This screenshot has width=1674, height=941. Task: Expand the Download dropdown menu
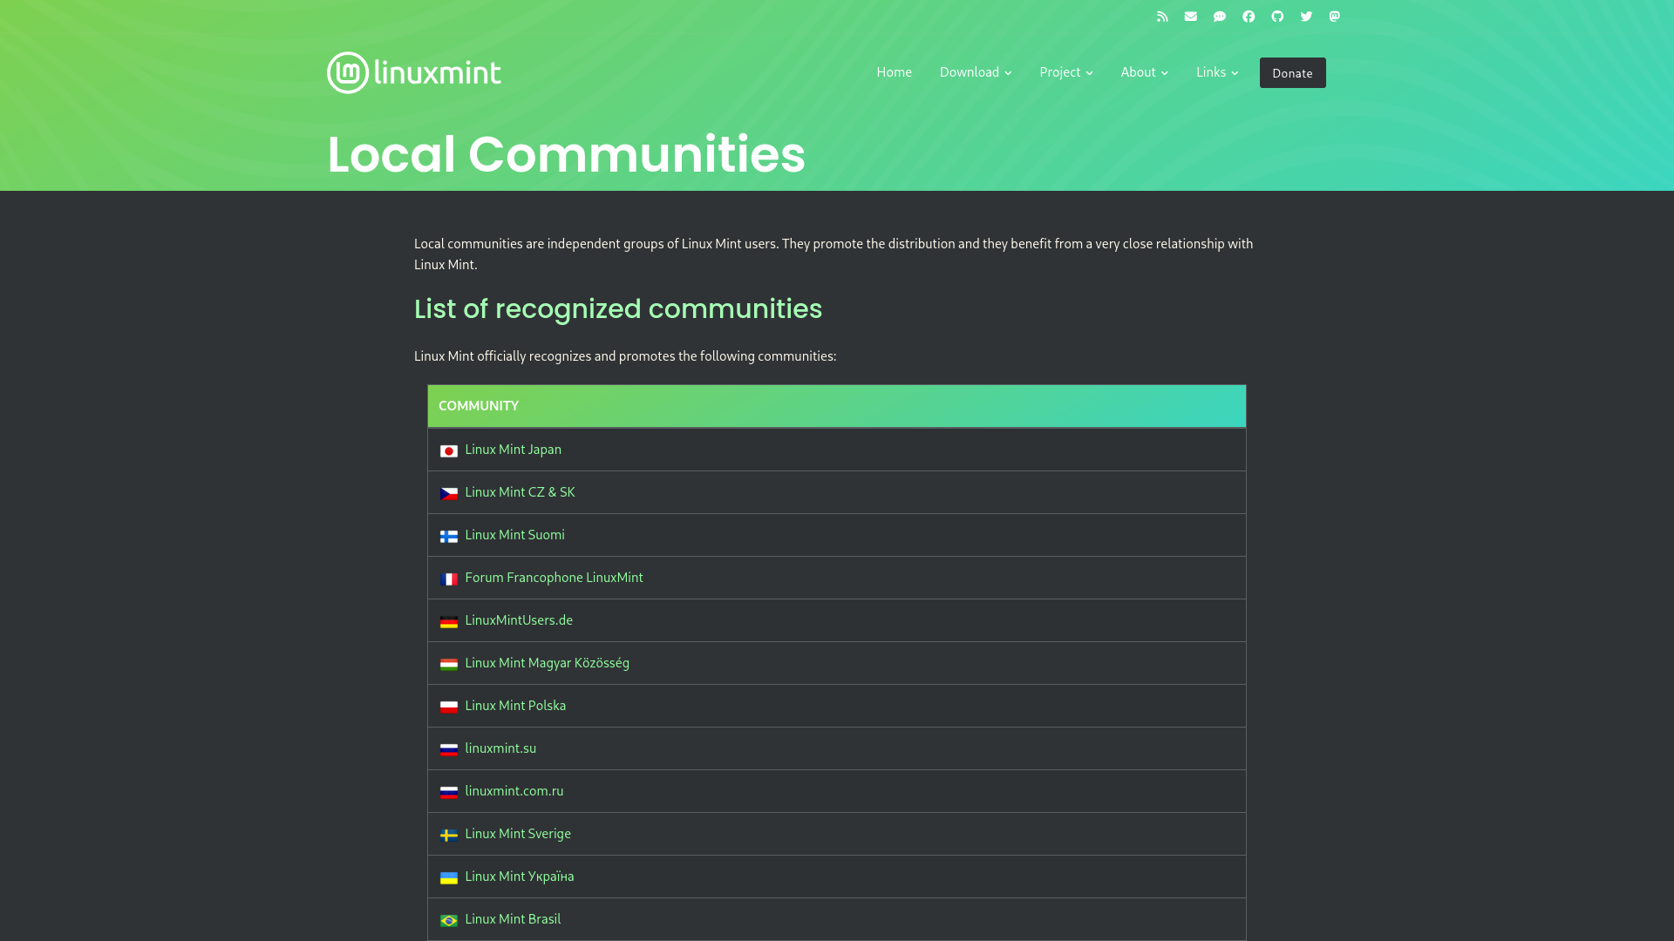pyautogui.click(x=975, y=72)
